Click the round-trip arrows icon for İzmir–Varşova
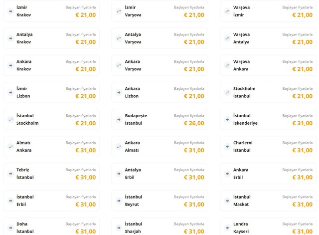This screenshot has width=319, height=235. (x=119, y=11)
